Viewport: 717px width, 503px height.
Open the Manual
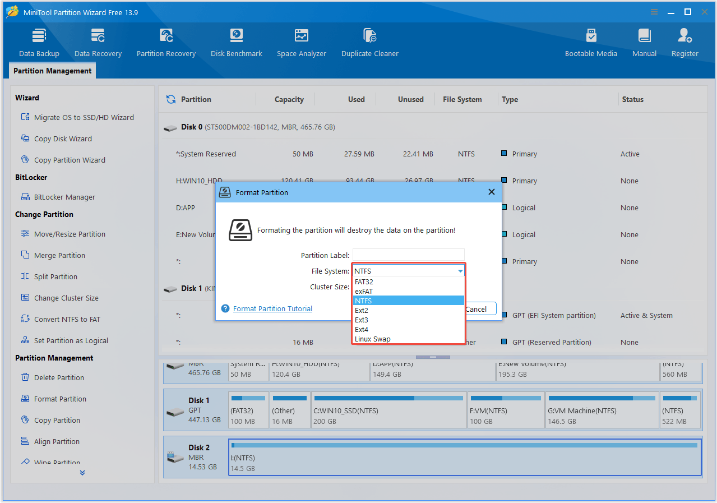[x=644, y=43]
